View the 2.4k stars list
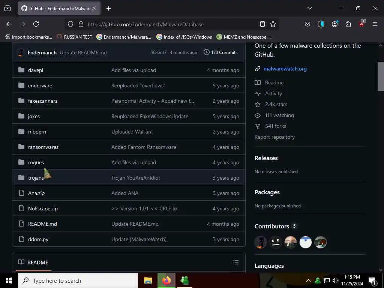This screenshot has width=384, height=288. pos(276,104)
